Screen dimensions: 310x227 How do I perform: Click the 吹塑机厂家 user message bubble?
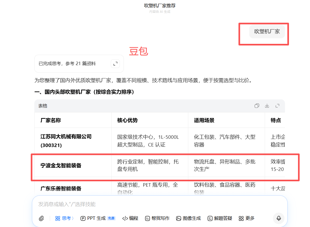(x=267, y=31)
